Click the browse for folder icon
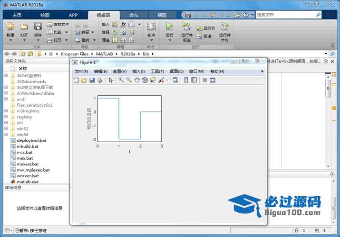This screenshot has height=237, width=340. pos(30,54)
